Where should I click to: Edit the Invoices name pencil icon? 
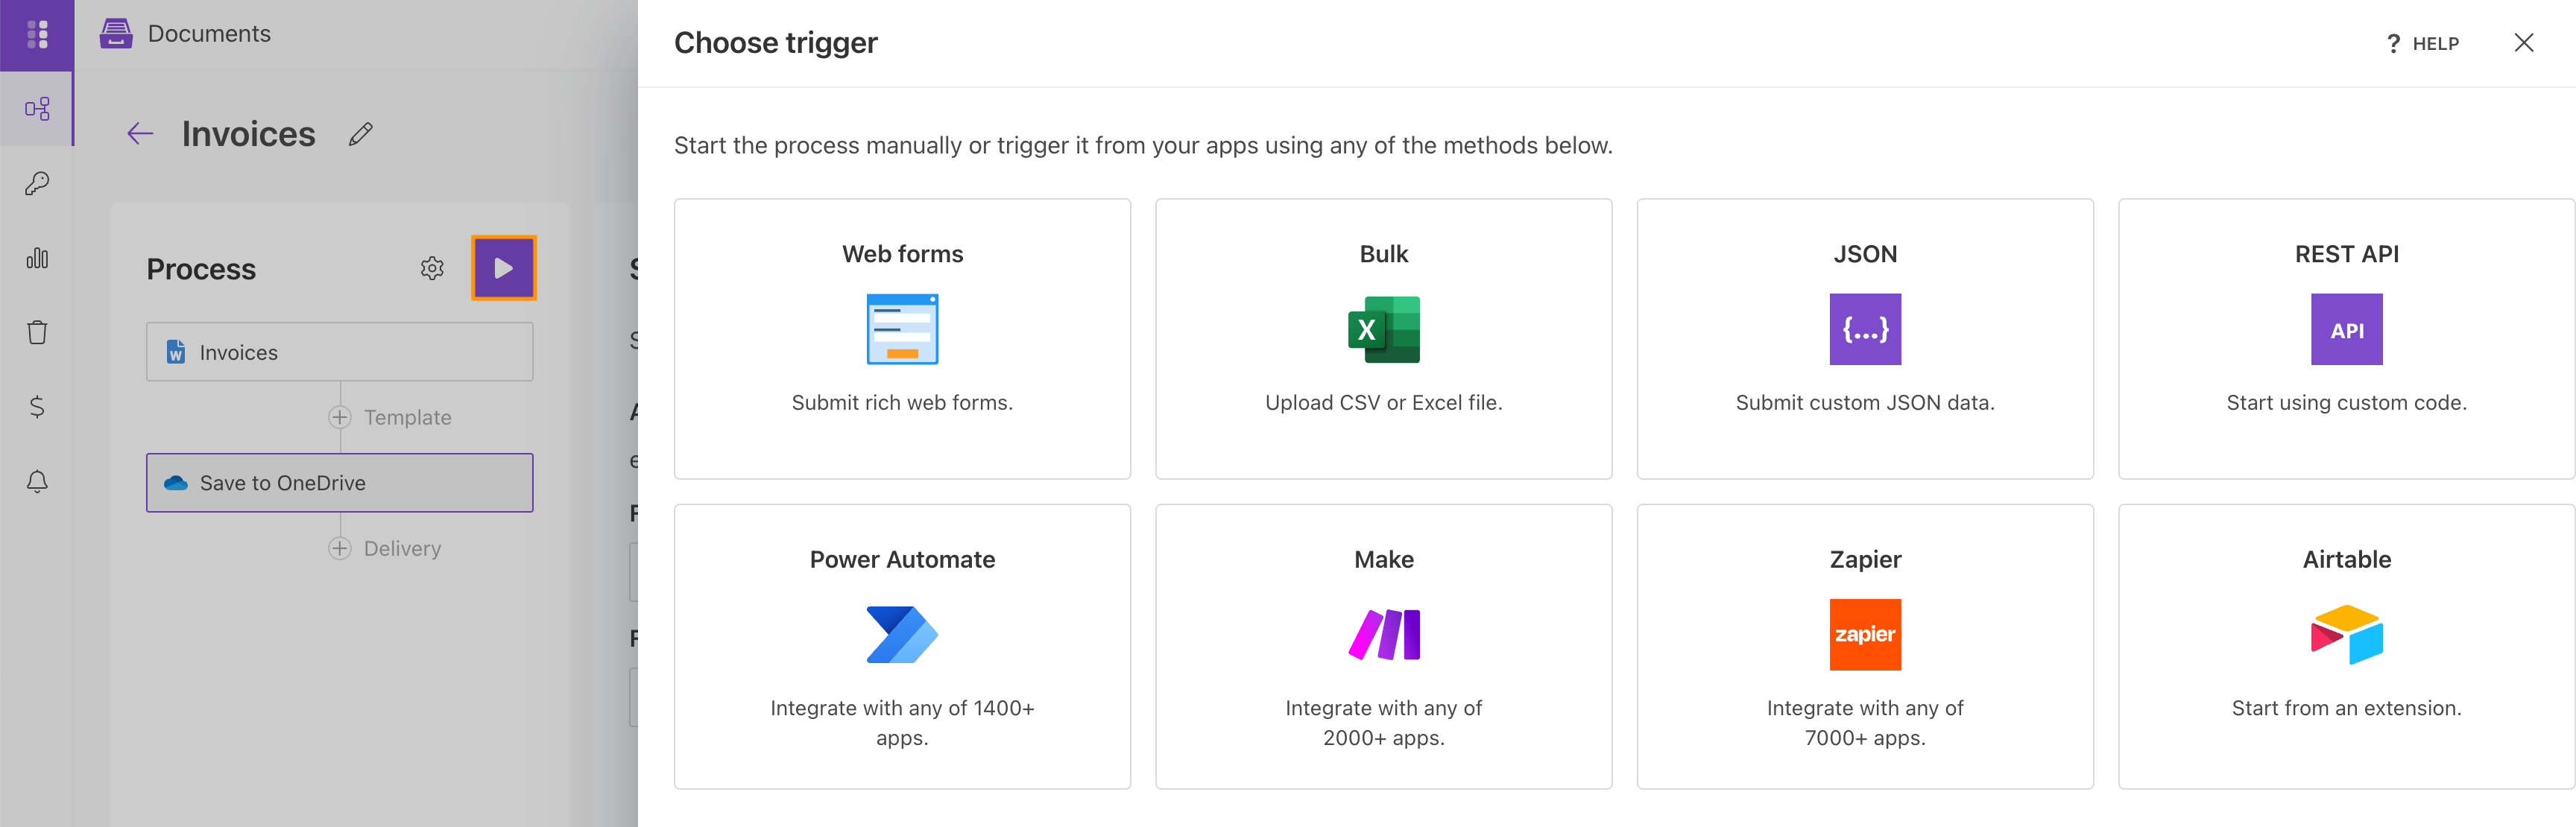(361, 133)
